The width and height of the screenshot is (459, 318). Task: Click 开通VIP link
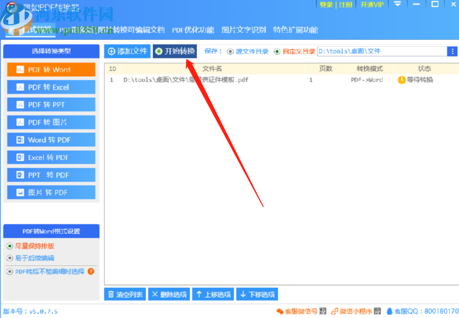(x=372, y=5)
